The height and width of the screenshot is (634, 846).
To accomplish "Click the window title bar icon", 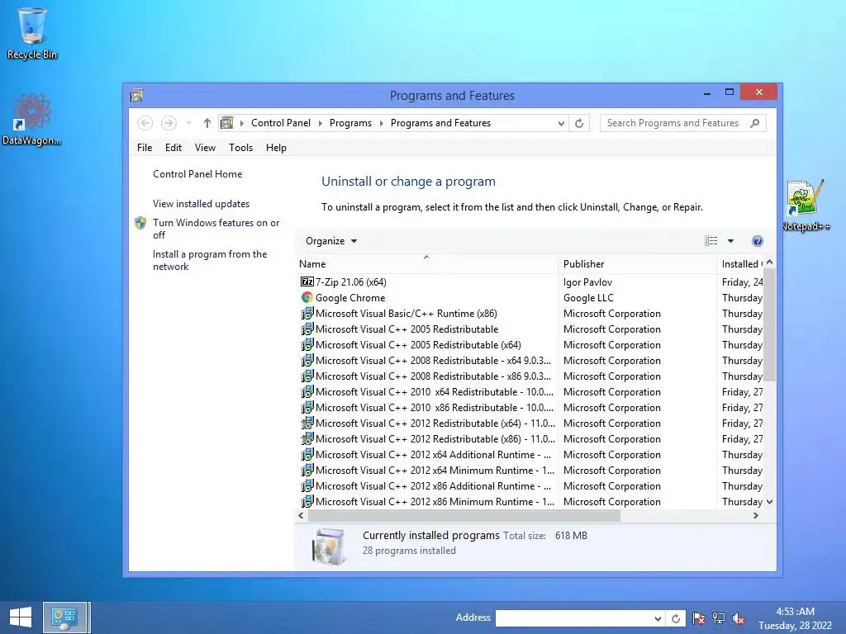I will (x=136, y=96).
